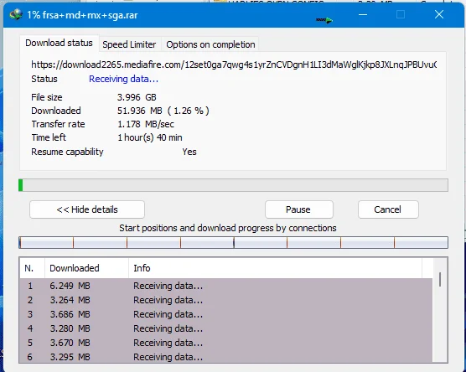The height and width of the screenshot is (372, 466).
Task: Select connection row 2 with 3.264 MB
Action: [x=225, y=300]
